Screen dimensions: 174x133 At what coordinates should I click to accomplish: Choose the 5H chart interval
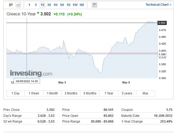click(62, 5)
